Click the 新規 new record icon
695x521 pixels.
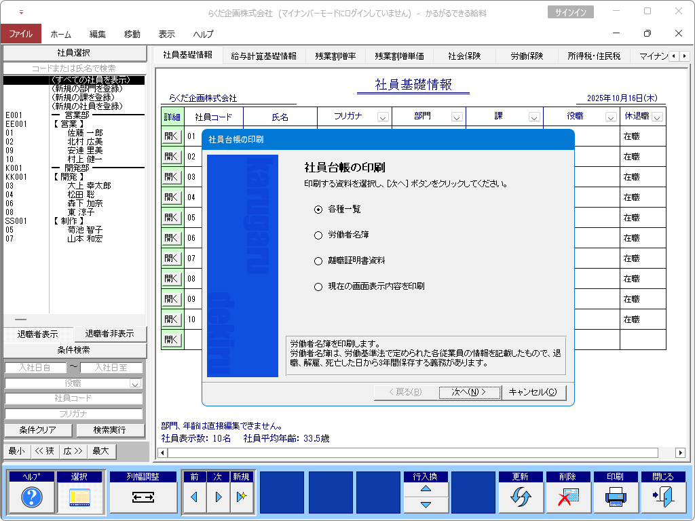tap(240, 498)
